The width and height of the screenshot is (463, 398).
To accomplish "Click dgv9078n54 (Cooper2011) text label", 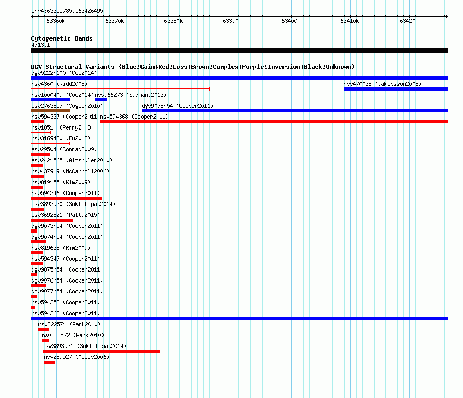I will (177, 106).
